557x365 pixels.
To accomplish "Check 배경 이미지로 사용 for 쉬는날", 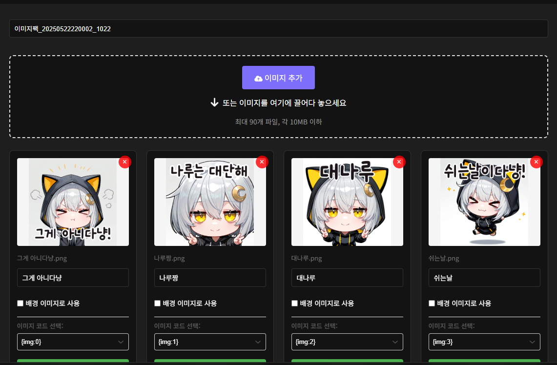I will click(432, 303).
